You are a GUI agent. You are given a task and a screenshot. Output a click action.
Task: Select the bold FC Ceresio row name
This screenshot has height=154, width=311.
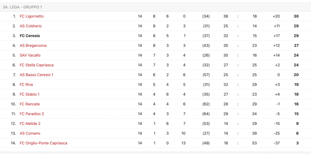30,36
